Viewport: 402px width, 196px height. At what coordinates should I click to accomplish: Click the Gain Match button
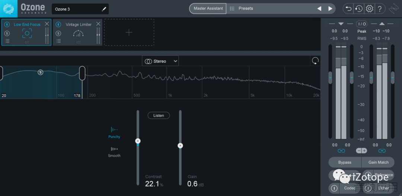[379, 162]
